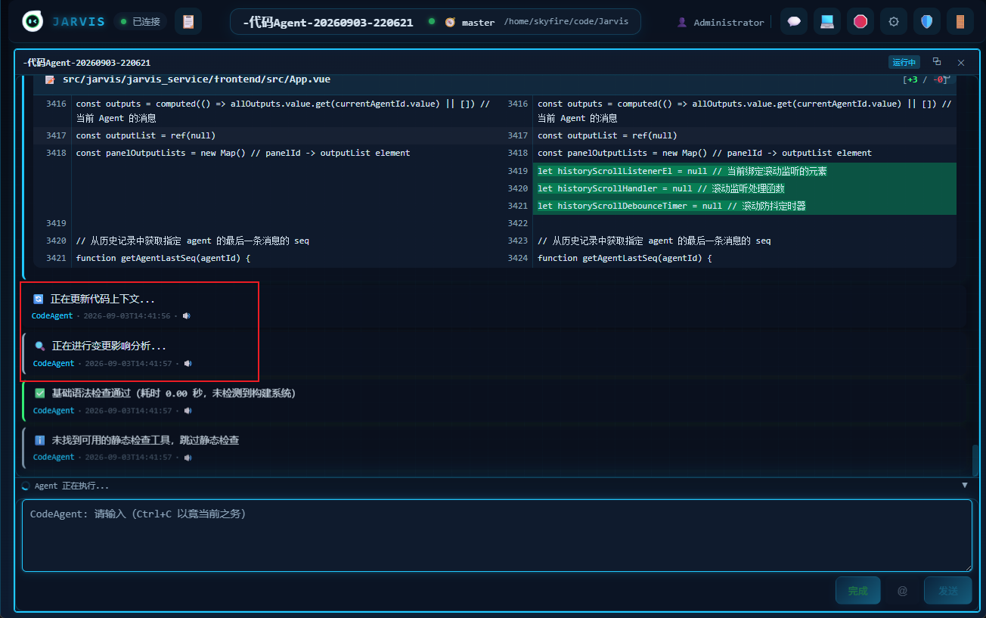Click the blue shield icon
986x618 pixels.
pyautogui.click(x=927, y=22)
